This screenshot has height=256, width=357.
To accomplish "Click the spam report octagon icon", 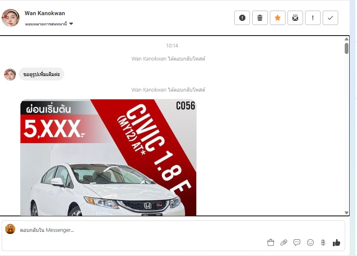I will pos(242,18).
